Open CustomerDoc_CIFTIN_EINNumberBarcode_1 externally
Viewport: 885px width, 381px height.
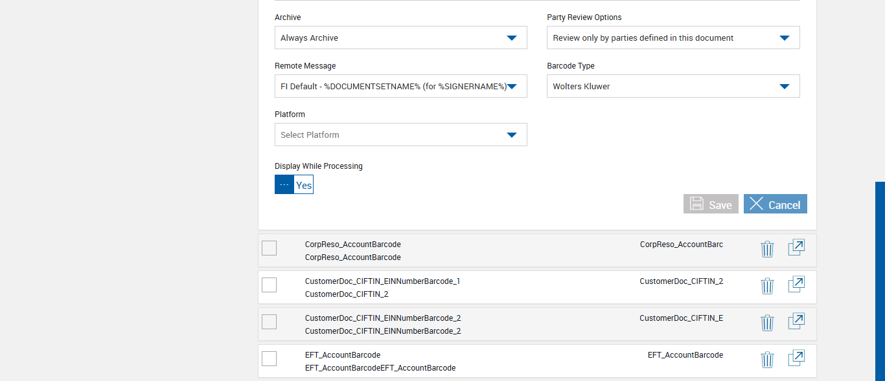click(x=796, y=285)
